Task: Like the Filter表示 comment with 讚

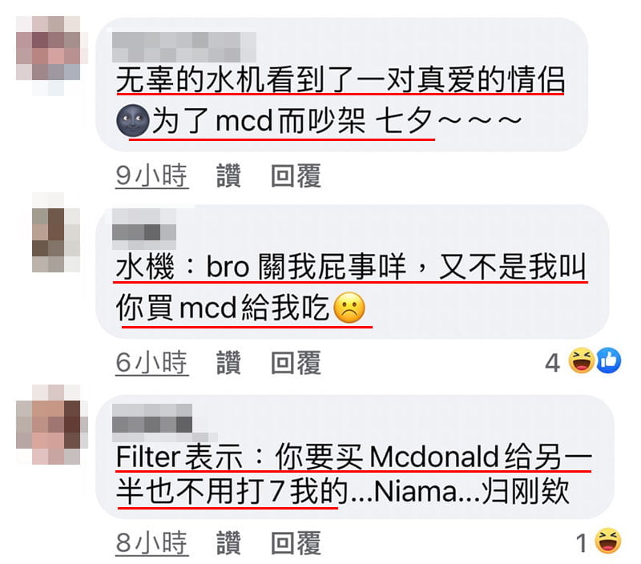Action: click(x=228, y=542)
